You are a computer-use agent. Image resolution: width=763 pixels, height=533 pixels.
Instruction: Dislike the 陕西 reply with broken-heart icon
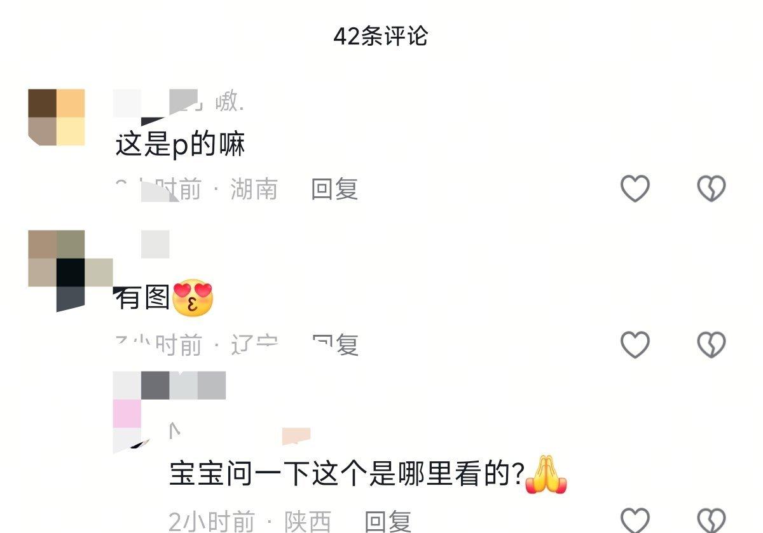pos(711,520)
